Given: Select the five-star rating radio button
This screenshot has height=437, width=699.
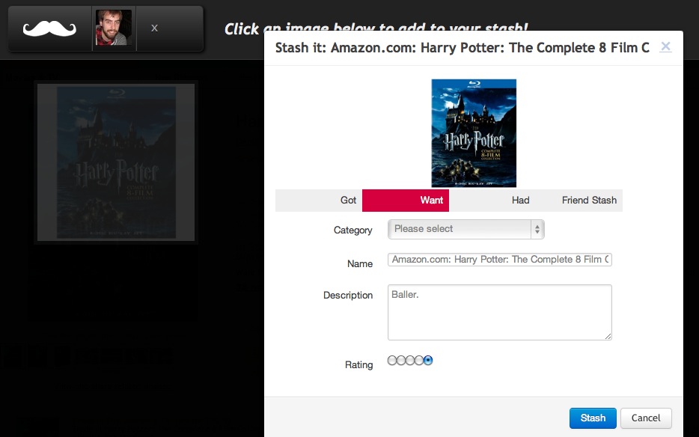Looking at the screenshot, I should click(428, 361).
